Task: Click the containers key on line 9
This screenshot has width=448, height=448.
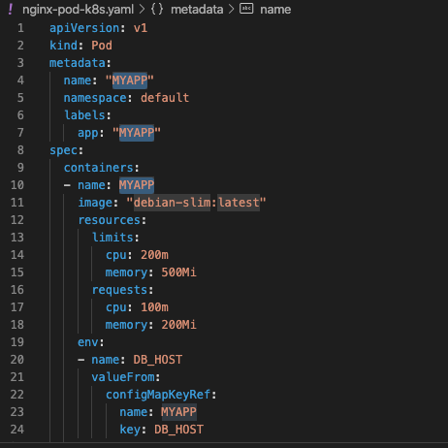Action: point(99,168)
